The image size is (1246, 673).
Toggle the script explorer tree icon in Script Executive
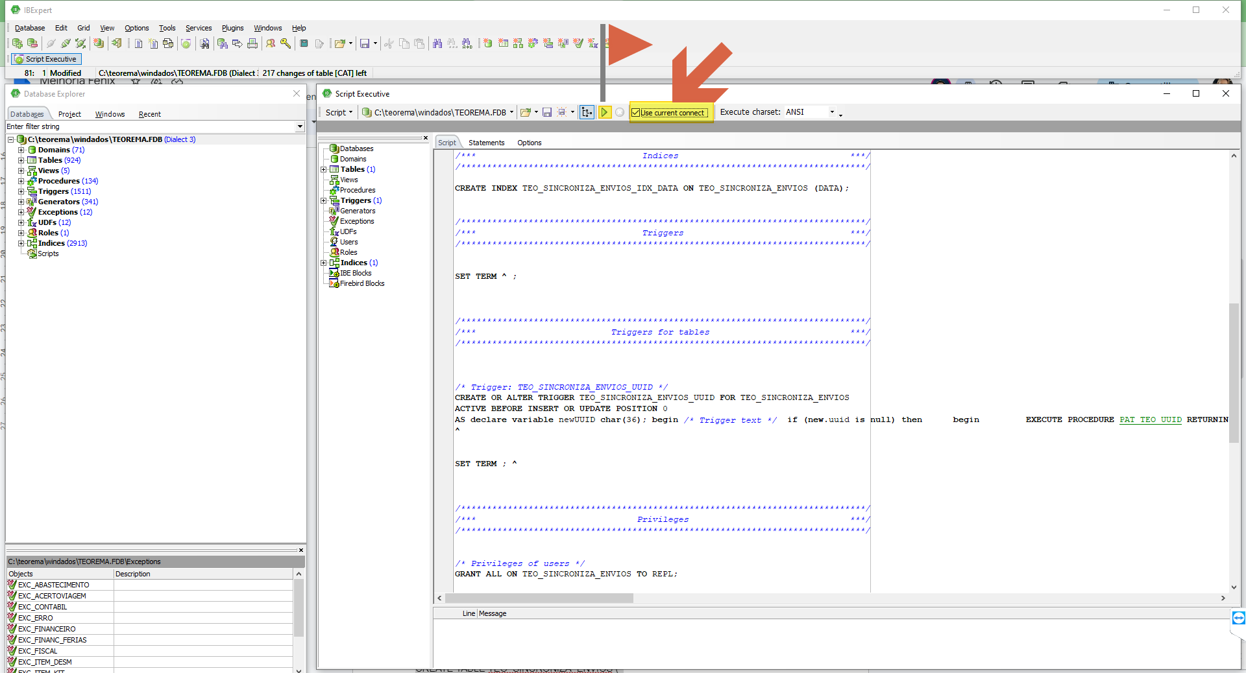(x=587, y=112)
